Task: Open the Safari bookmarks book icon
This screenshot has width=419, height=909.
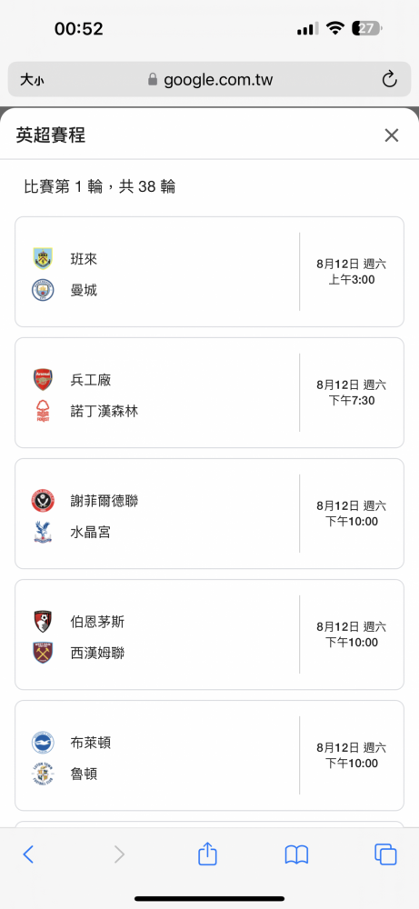Action: tap(296, 854)
